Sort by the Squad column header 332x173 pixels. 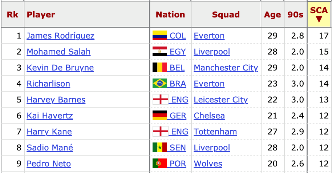(226, 15)
